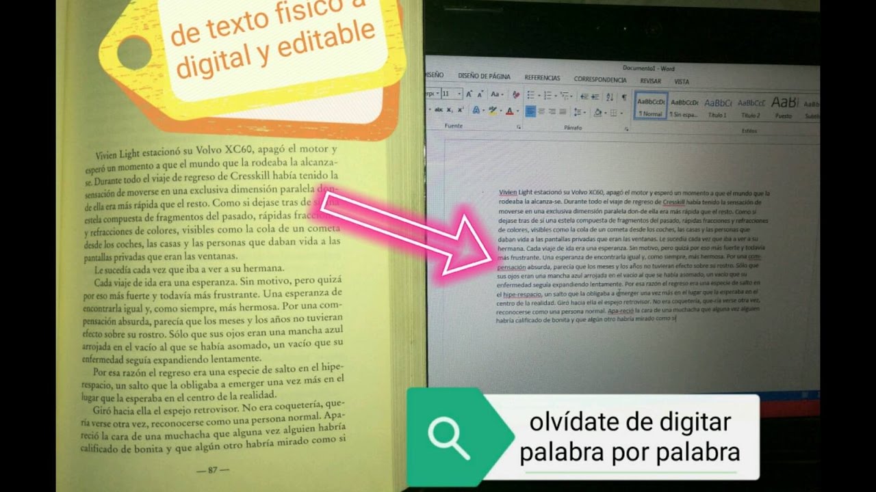Select Align Right in Párrafo group
The image size is (876, 492).
552,111
